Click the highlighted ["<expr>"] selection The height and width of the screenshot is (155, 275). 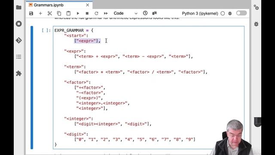point(87,41)
